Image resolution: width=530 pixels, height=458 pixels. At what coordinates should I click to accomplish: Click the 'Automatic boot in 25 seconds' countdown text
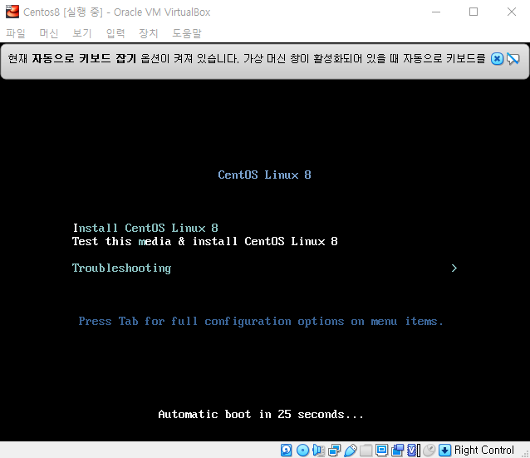(x=261, y=415)
